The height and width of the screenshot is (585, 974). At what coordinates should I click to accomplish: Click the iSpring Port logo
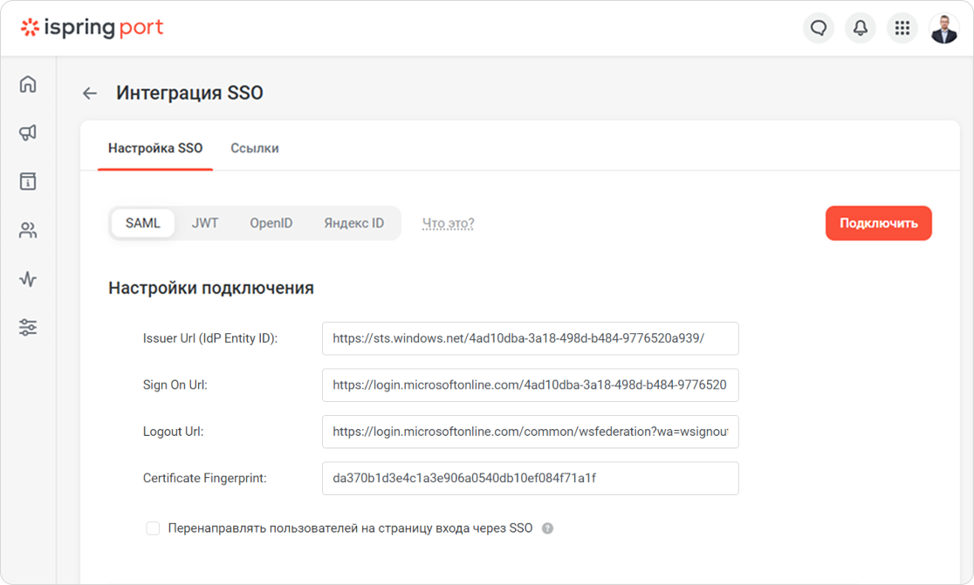[92, 28]
